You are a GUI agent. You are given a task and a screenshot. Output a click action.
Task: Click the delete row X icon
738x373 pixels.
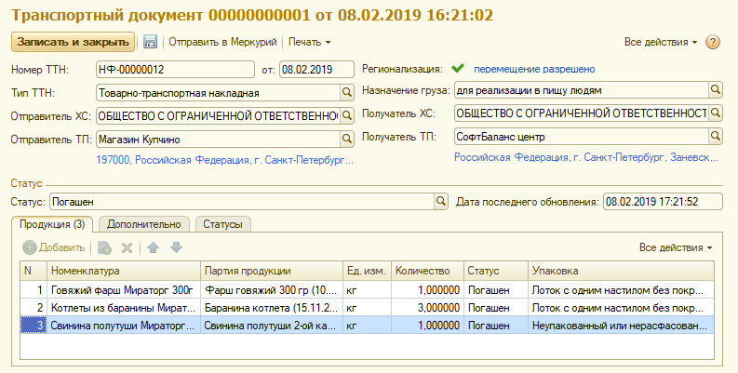coord(127,247)
